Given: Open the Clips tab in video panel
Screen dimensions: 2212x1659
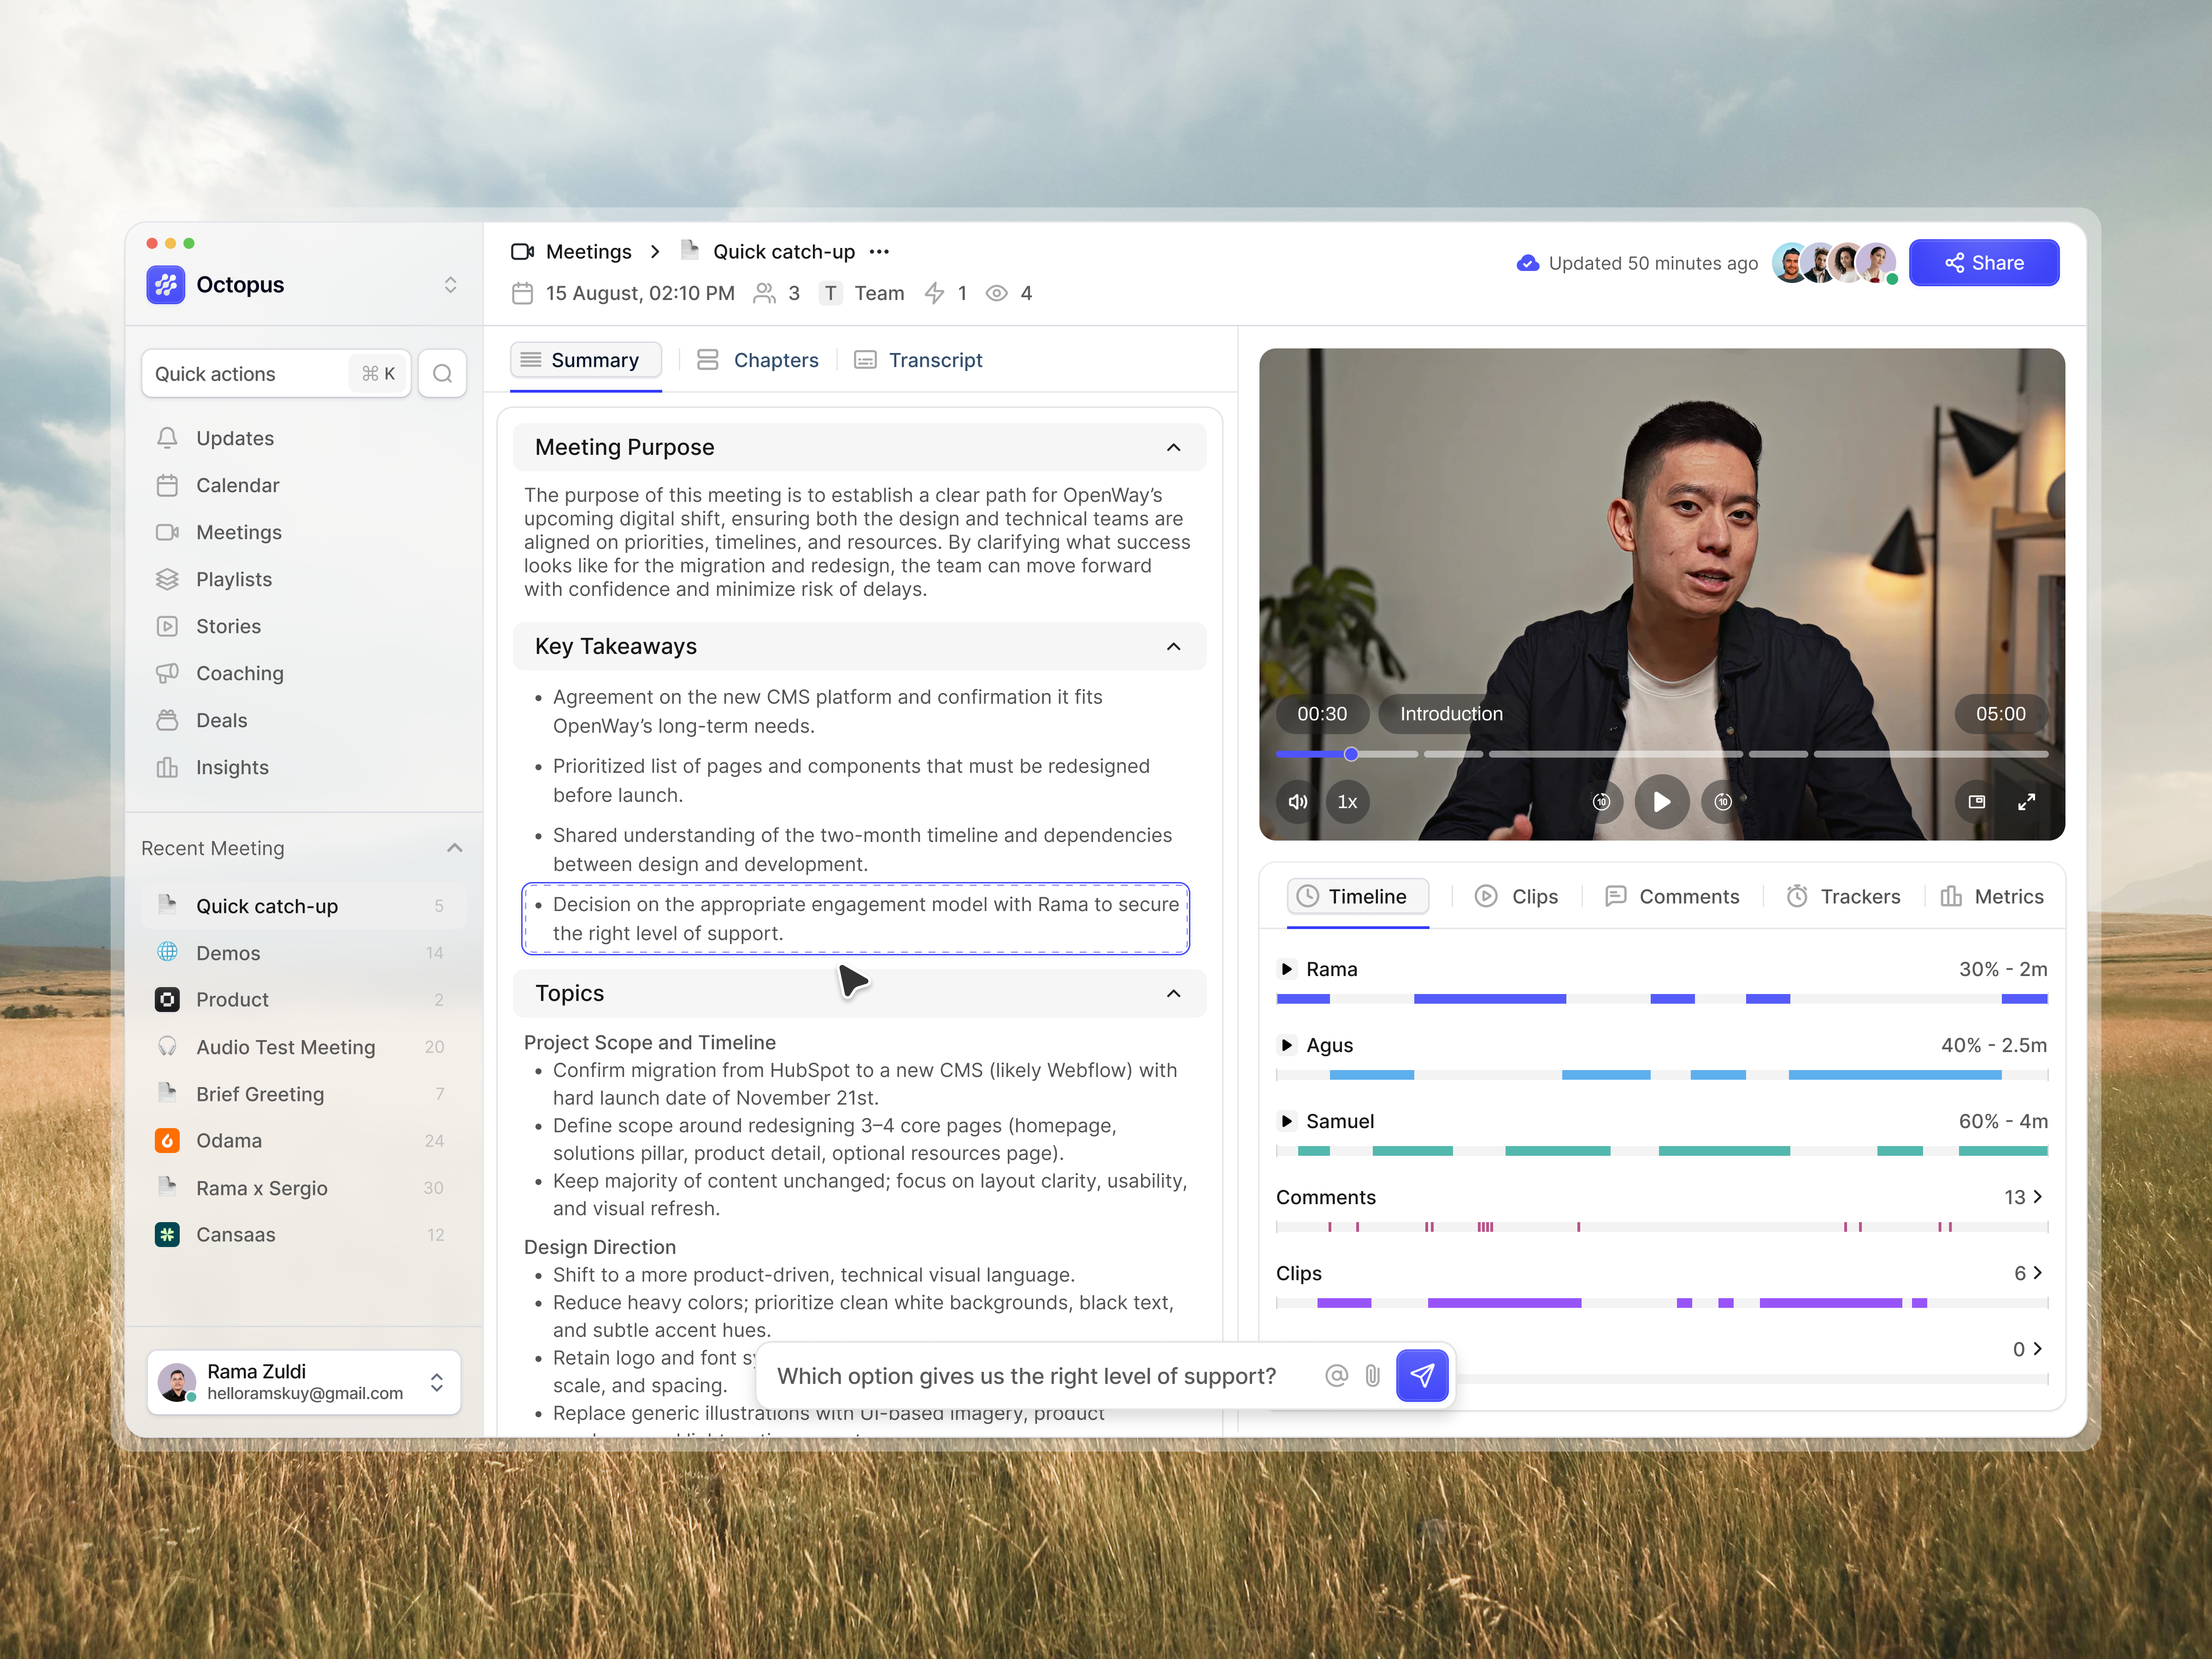Looking at the screenshot, I should pos(1517,896).
